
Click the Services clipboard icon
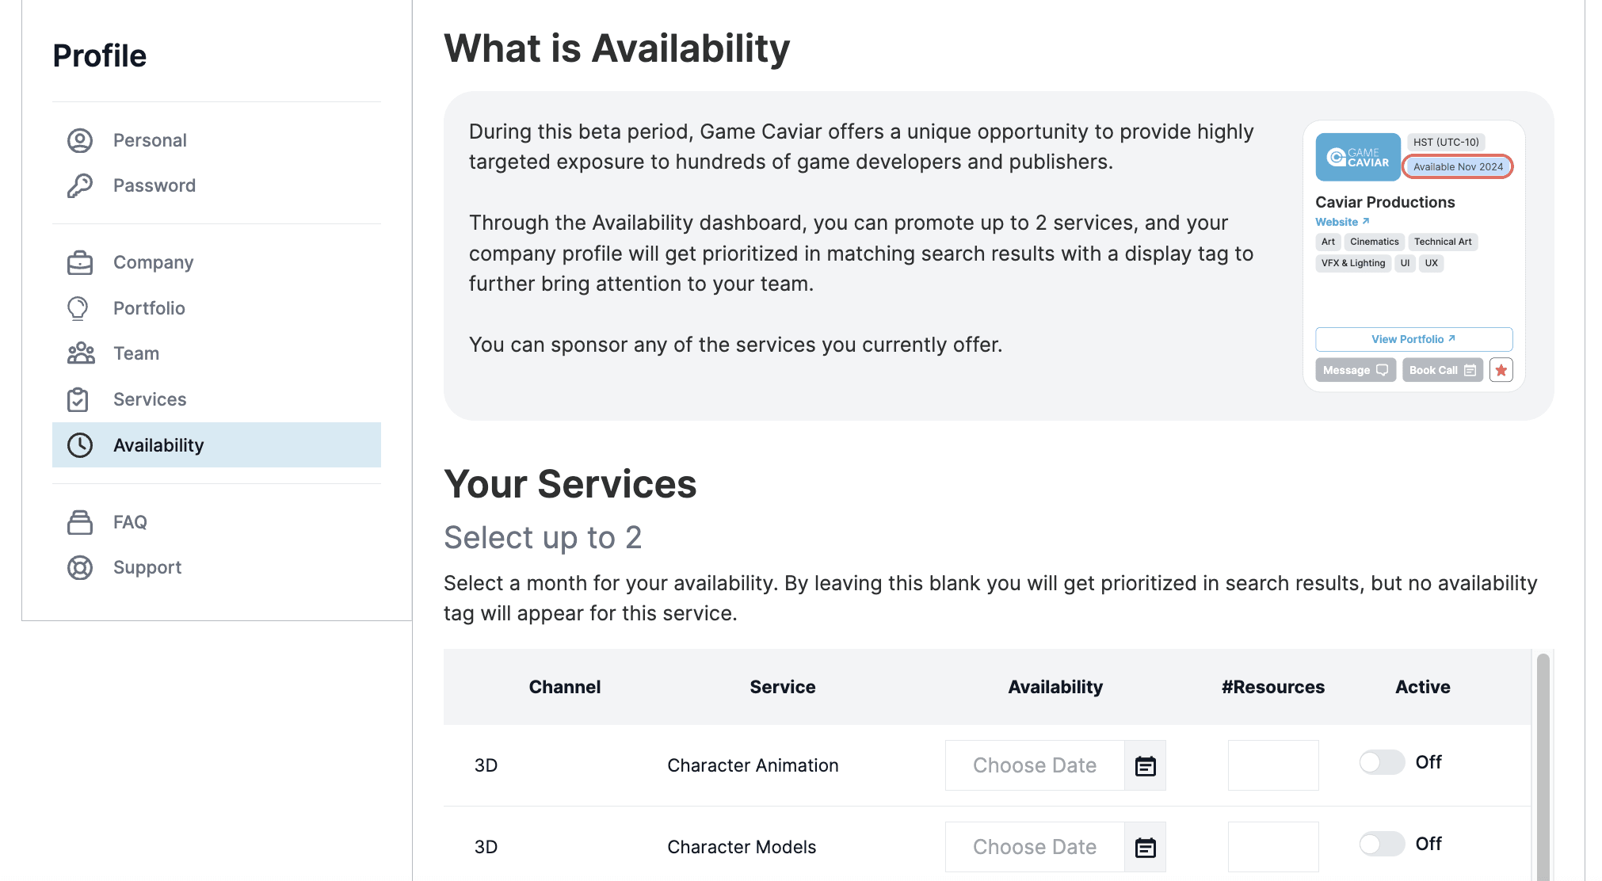[78, 399]
